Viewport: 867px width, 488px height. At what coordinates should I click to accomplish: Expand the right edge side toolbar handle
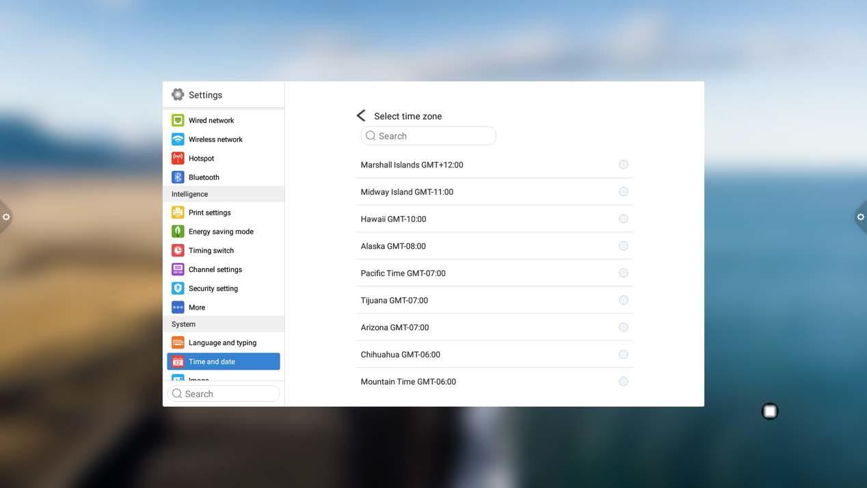point(860,217)
